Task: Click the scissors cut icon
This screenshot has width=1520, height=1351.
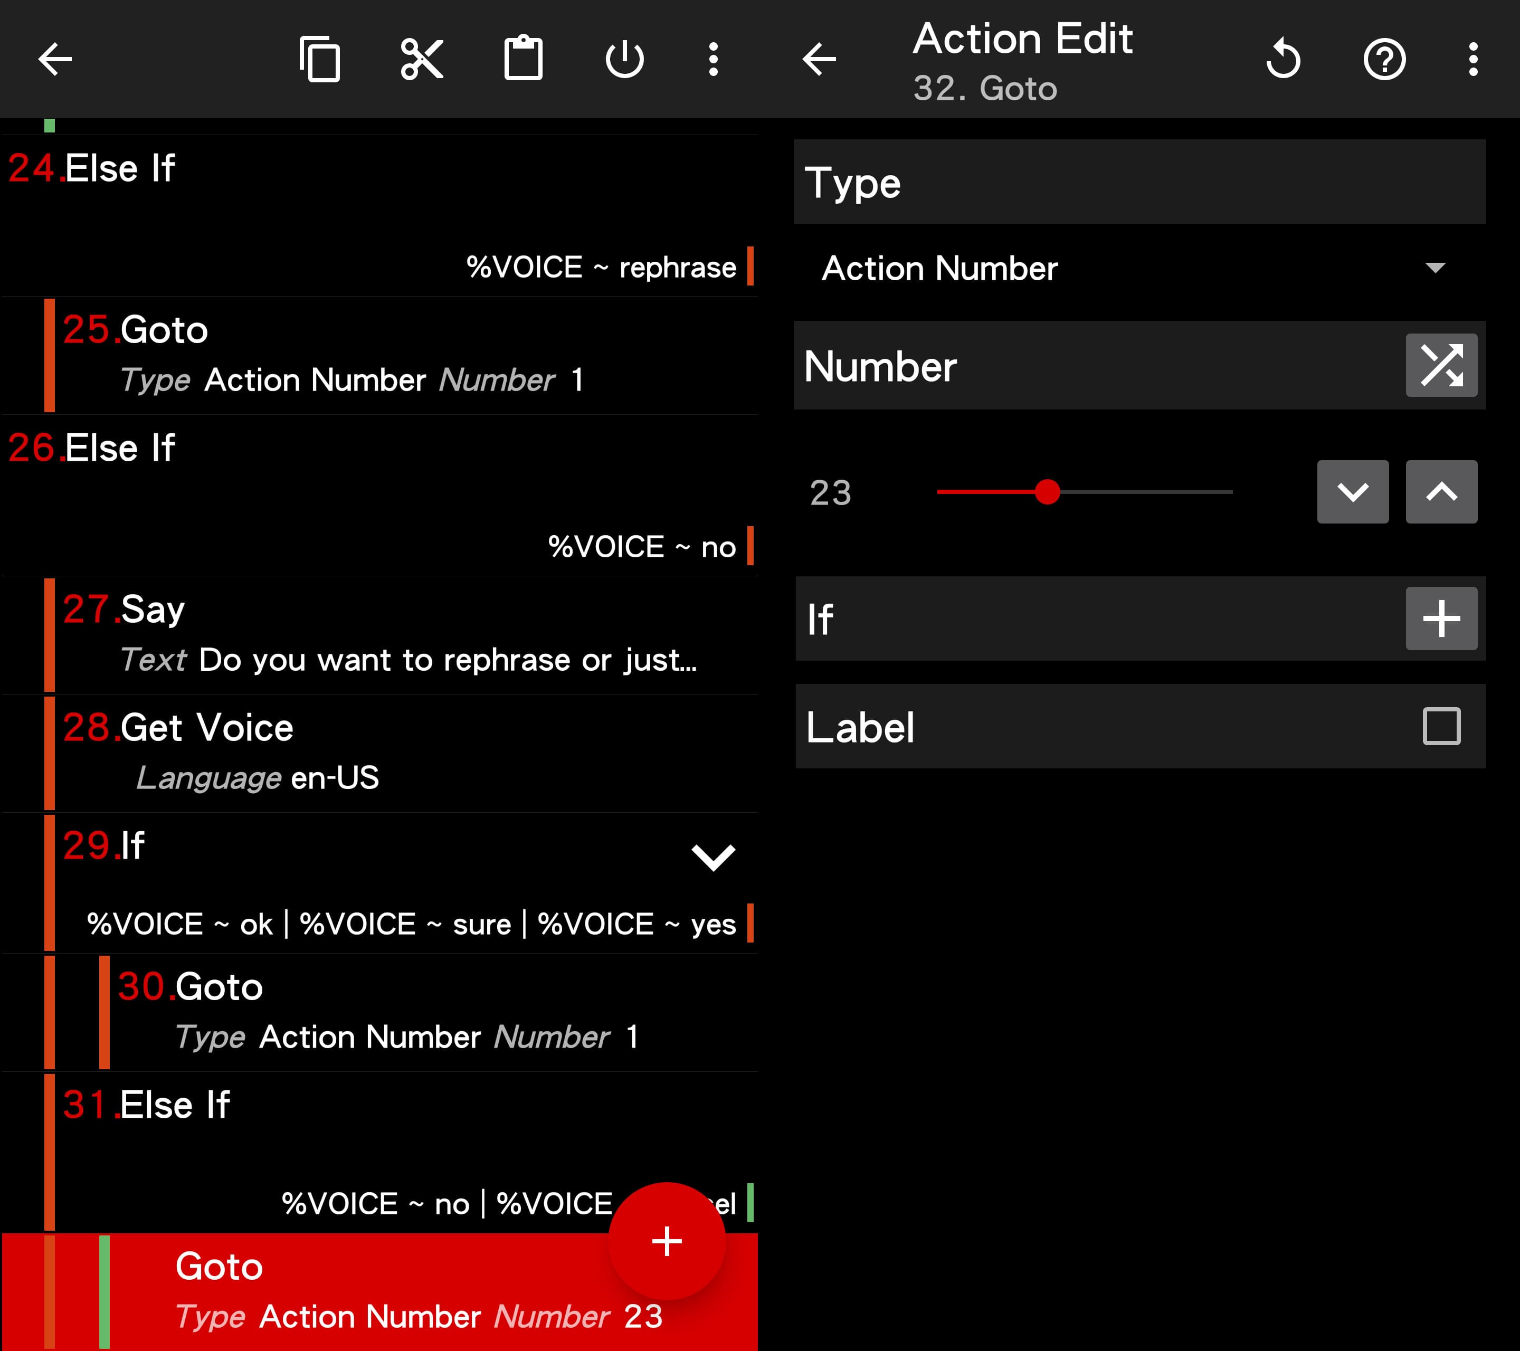Action: (x=422, y=59)
